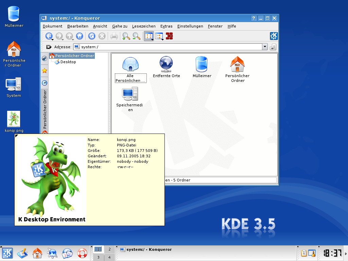
Task: Reload the current view in Konqueror
Action: [x=92, y=36]
